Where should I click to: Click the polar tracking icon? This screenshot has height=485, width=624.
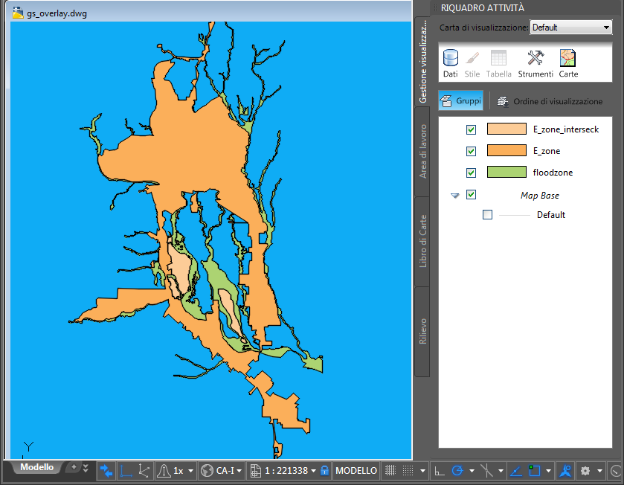click(457, 471)
